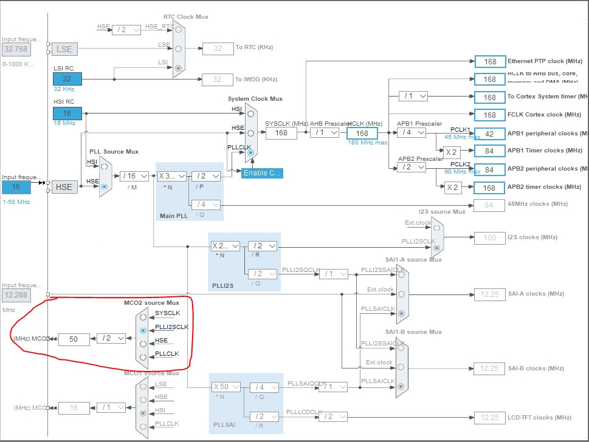The image size is (589, 442).
Task: Select PLLCLK radio in System Clock Mux
Action: pyautogui.click(x=249, y=154)
